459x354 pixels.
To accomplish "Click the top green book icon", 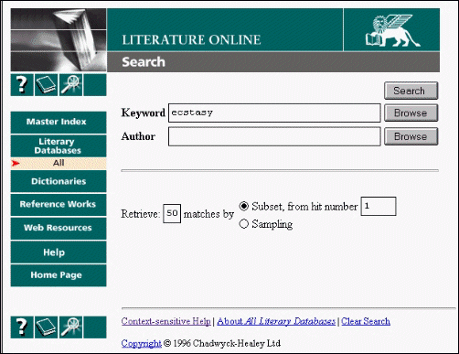I will click(x=46, y=85).
